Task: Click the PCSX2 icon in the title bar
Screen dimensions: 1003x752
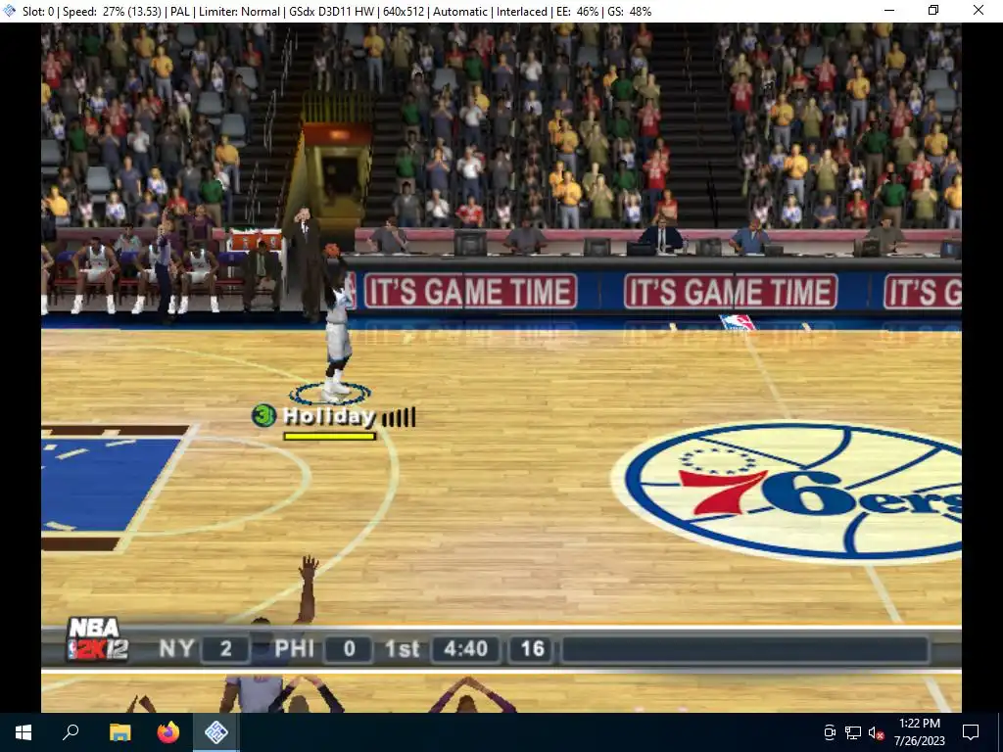Action: (10, 11)
